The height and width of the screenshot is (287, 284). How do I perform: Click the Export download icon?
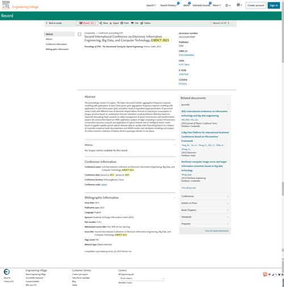tap(111, 23)
